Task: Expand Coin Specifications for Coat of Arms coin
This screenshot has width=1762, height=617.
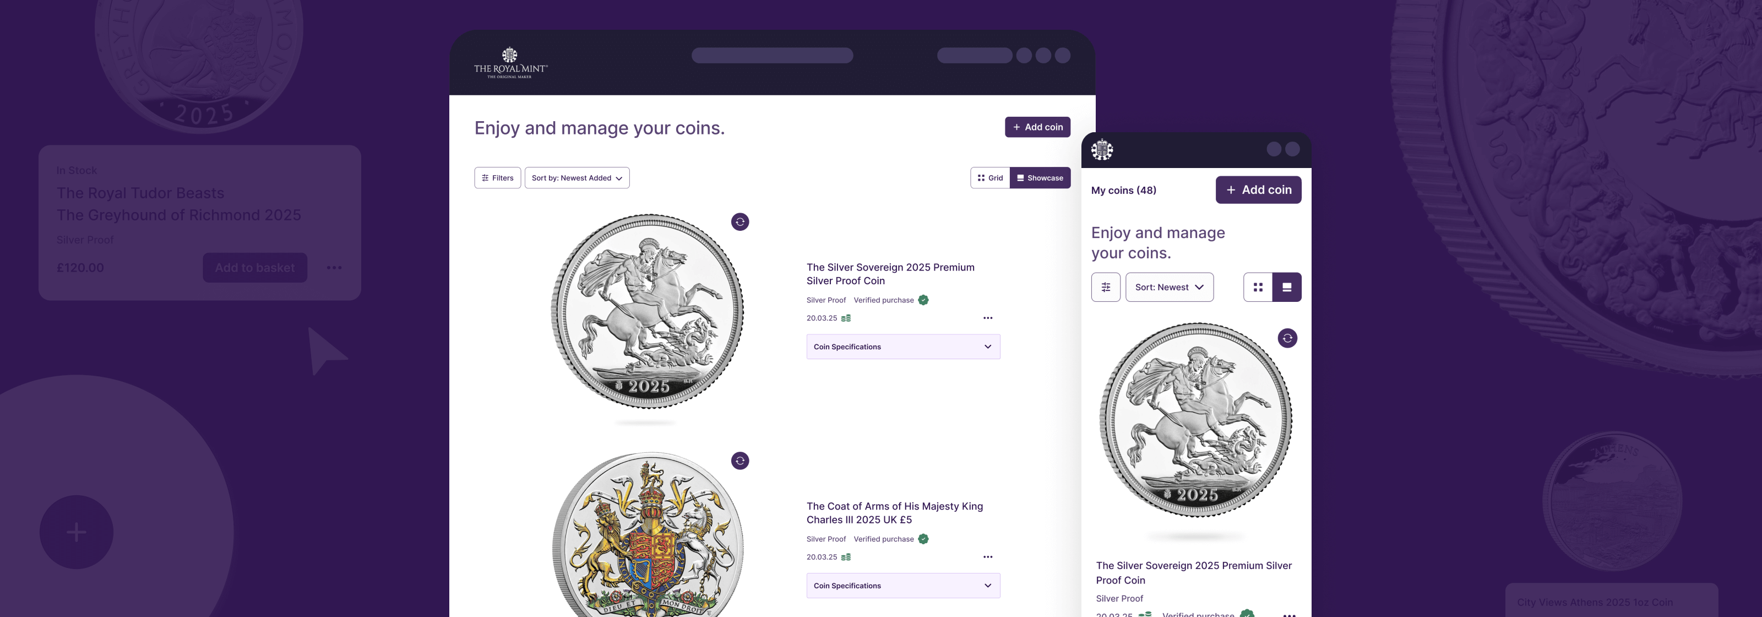Action: pyautogui.click(x=903, y=586)
